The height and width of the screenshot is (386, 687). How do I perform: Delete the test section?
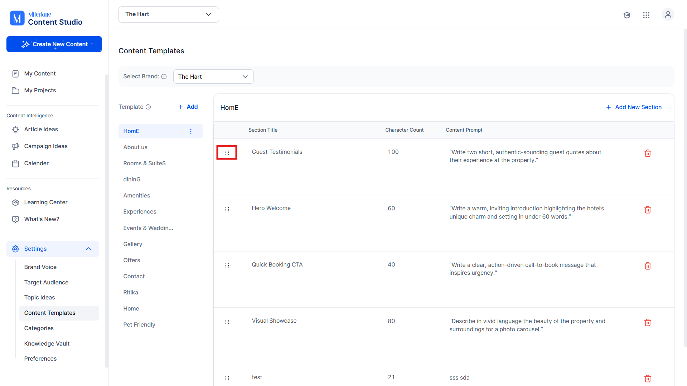point(648,379)
